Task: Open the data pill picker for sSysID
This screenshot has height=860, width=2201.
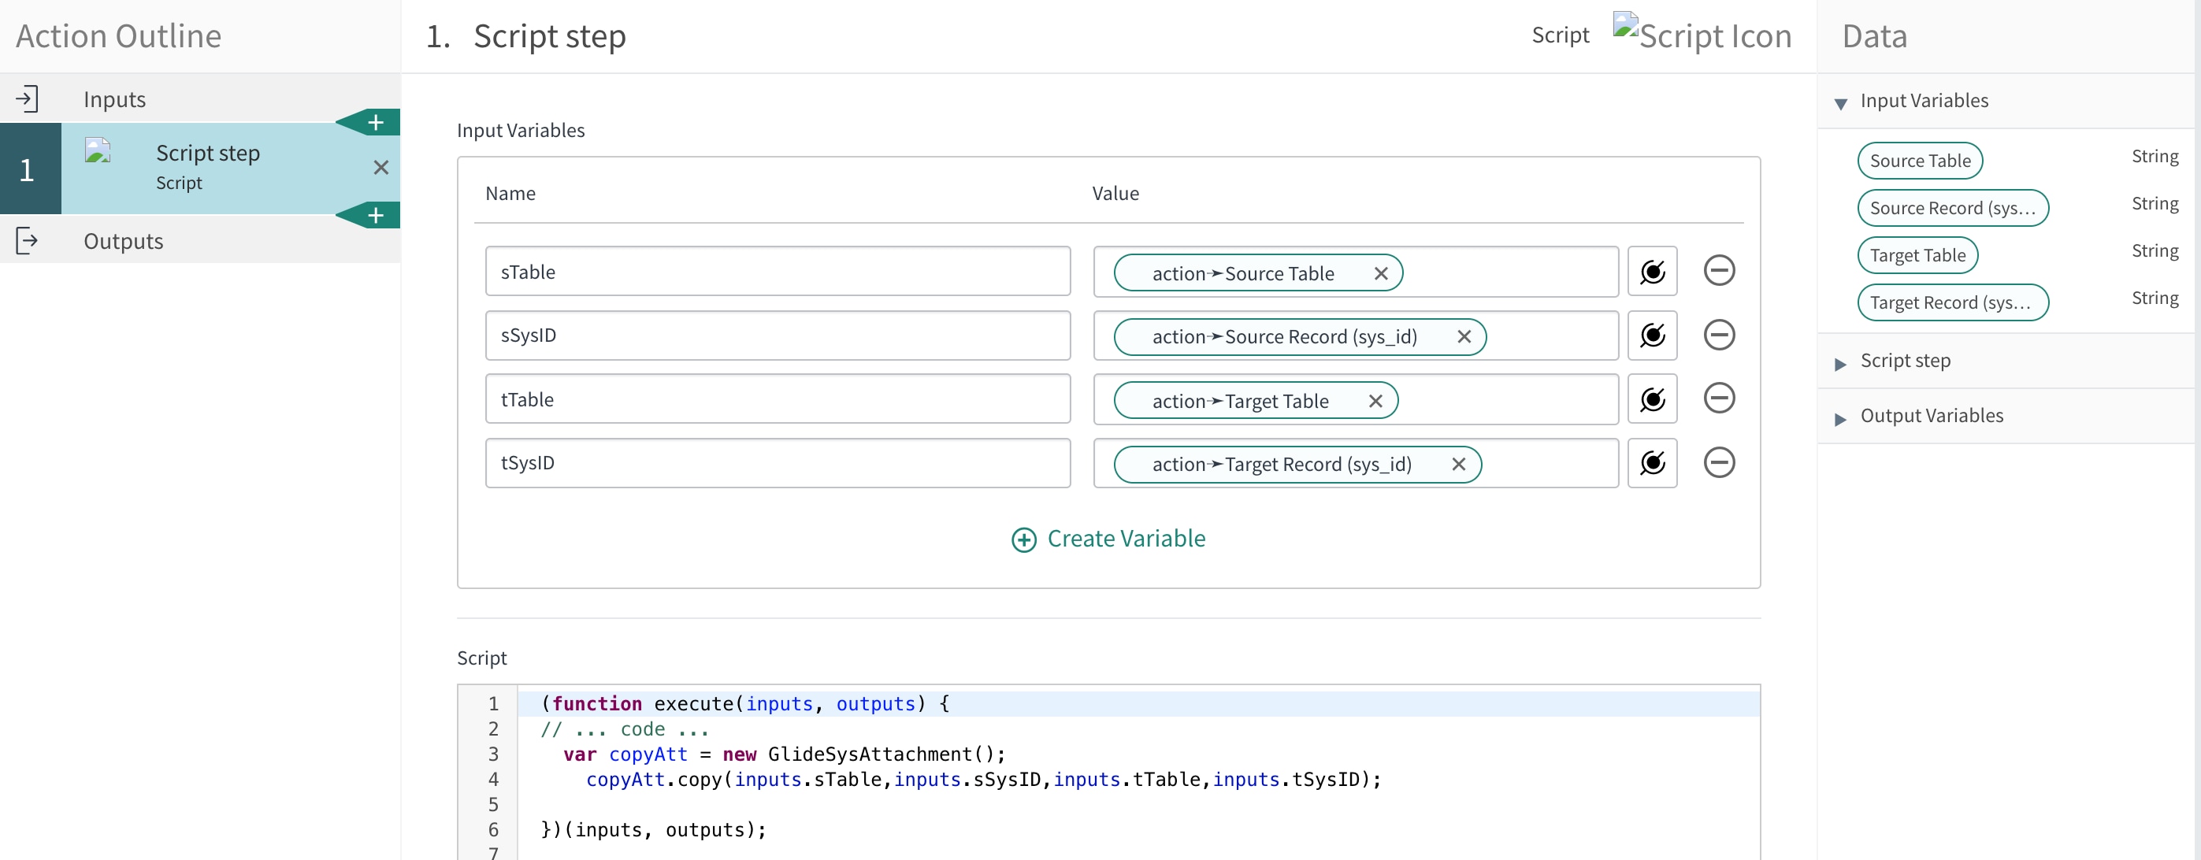Action: click(x=1652, y=335)
